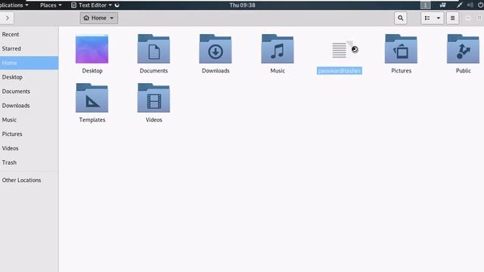Click the Templates folder name label
The image size is (484, 272).
click(x=92, y=119)
